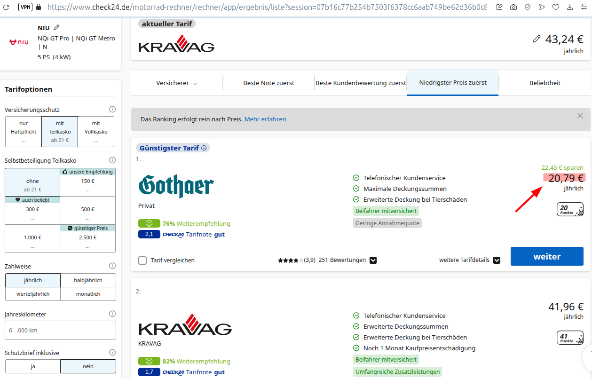Open info icon for Selbstbeteiligung Teilkasko
The width and height of the screenshot is (592, 379).
tap(112, 160)
